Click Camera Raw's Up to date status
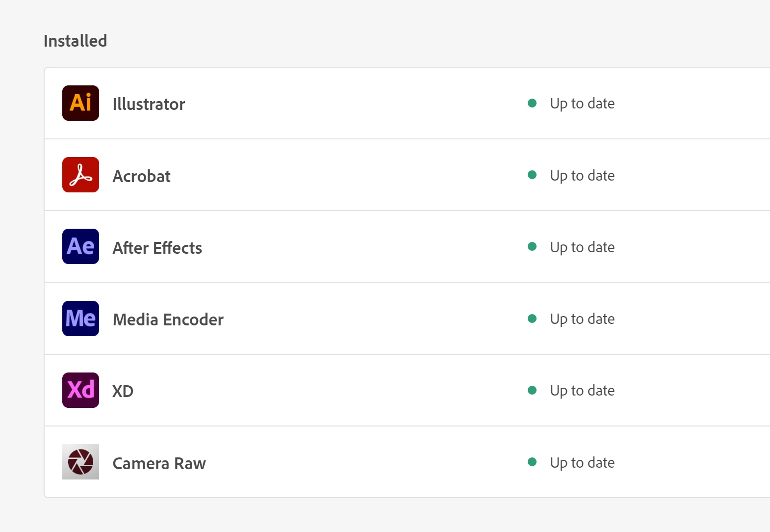Viewport: 770px width, 532px height. pos(582,463)
